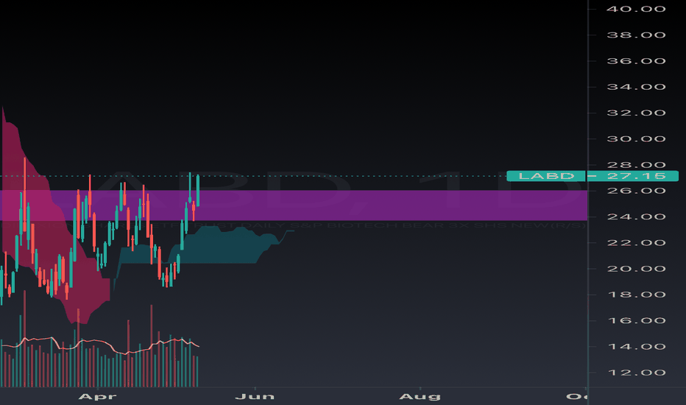Click the 20.00 price axis label
The width and height of the screenshot is (686, 405).
pyautogui.click(x=636, y=269)
